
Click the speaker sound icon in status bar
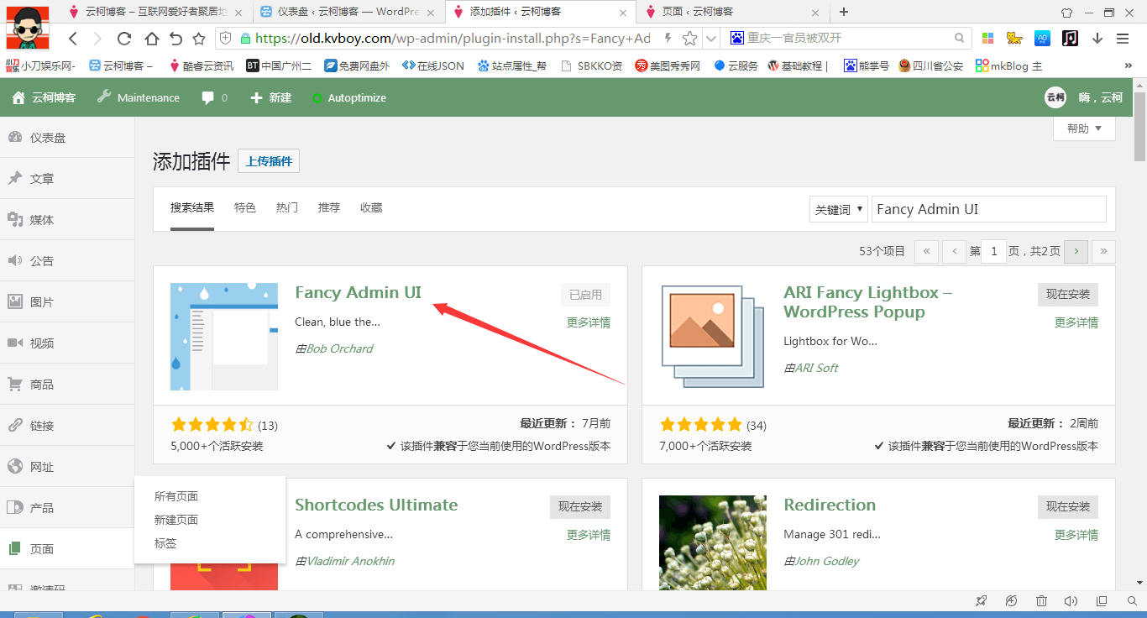[x=1071, y=601]
